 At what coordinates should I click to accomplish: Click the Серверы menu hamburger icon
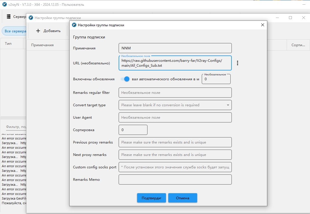tap(8, 17)
